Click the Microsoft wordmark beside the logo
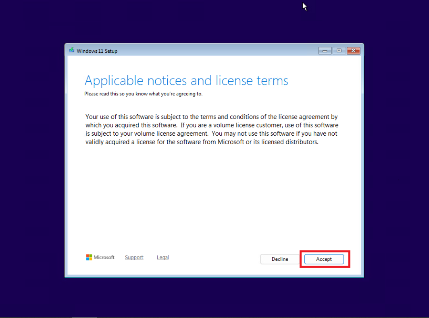 point(104,258)
